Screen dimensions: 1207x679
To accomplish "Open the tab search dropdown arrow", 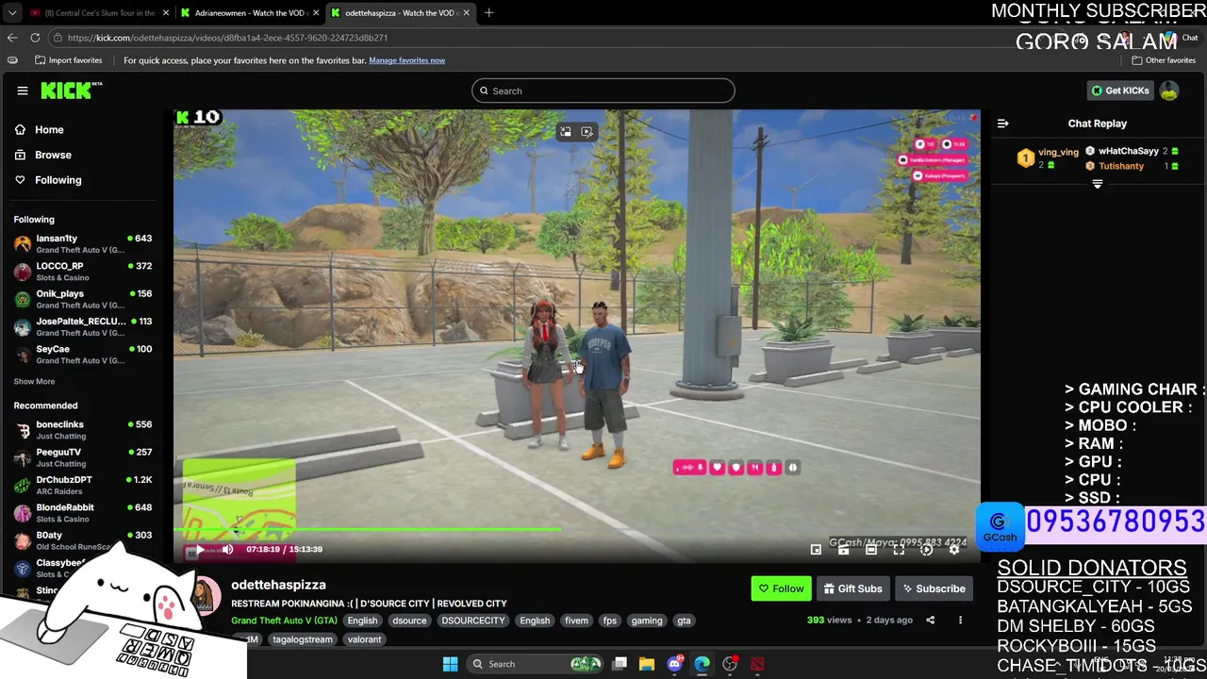I will point(12,13).
